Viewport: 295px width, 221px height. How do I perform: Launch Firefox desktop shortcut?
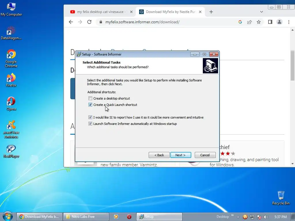pyautogui.click(x=11, y=80)
